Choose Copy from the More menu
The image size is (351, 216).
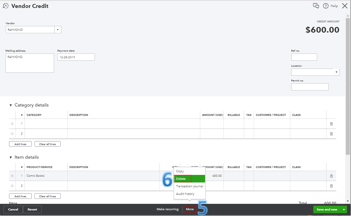190,171
